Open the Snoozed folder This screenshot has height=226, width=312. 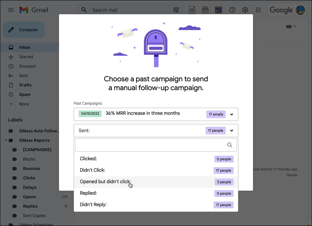click(x=27, y=66)
